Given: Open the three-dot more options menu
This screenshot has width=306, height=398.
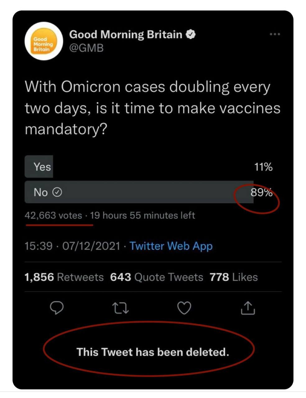Looking at the screenshot, I should [x=275, y=34].
